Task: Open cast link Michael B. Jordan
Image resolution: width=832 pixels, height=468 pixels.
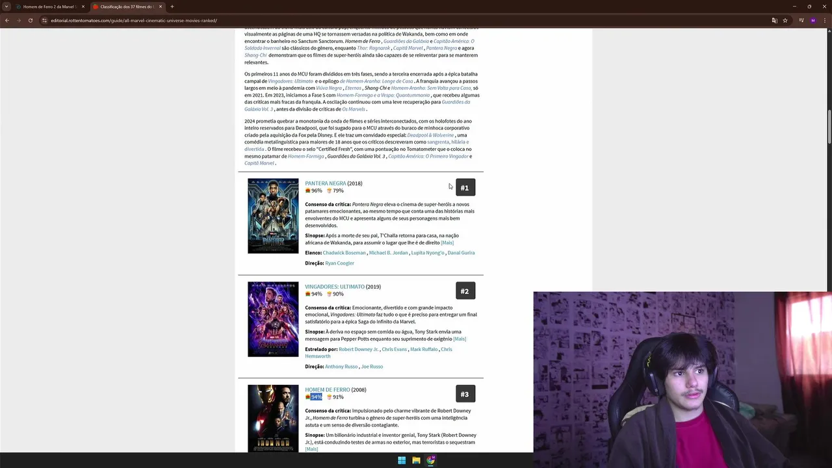Action: coord(389,253)
